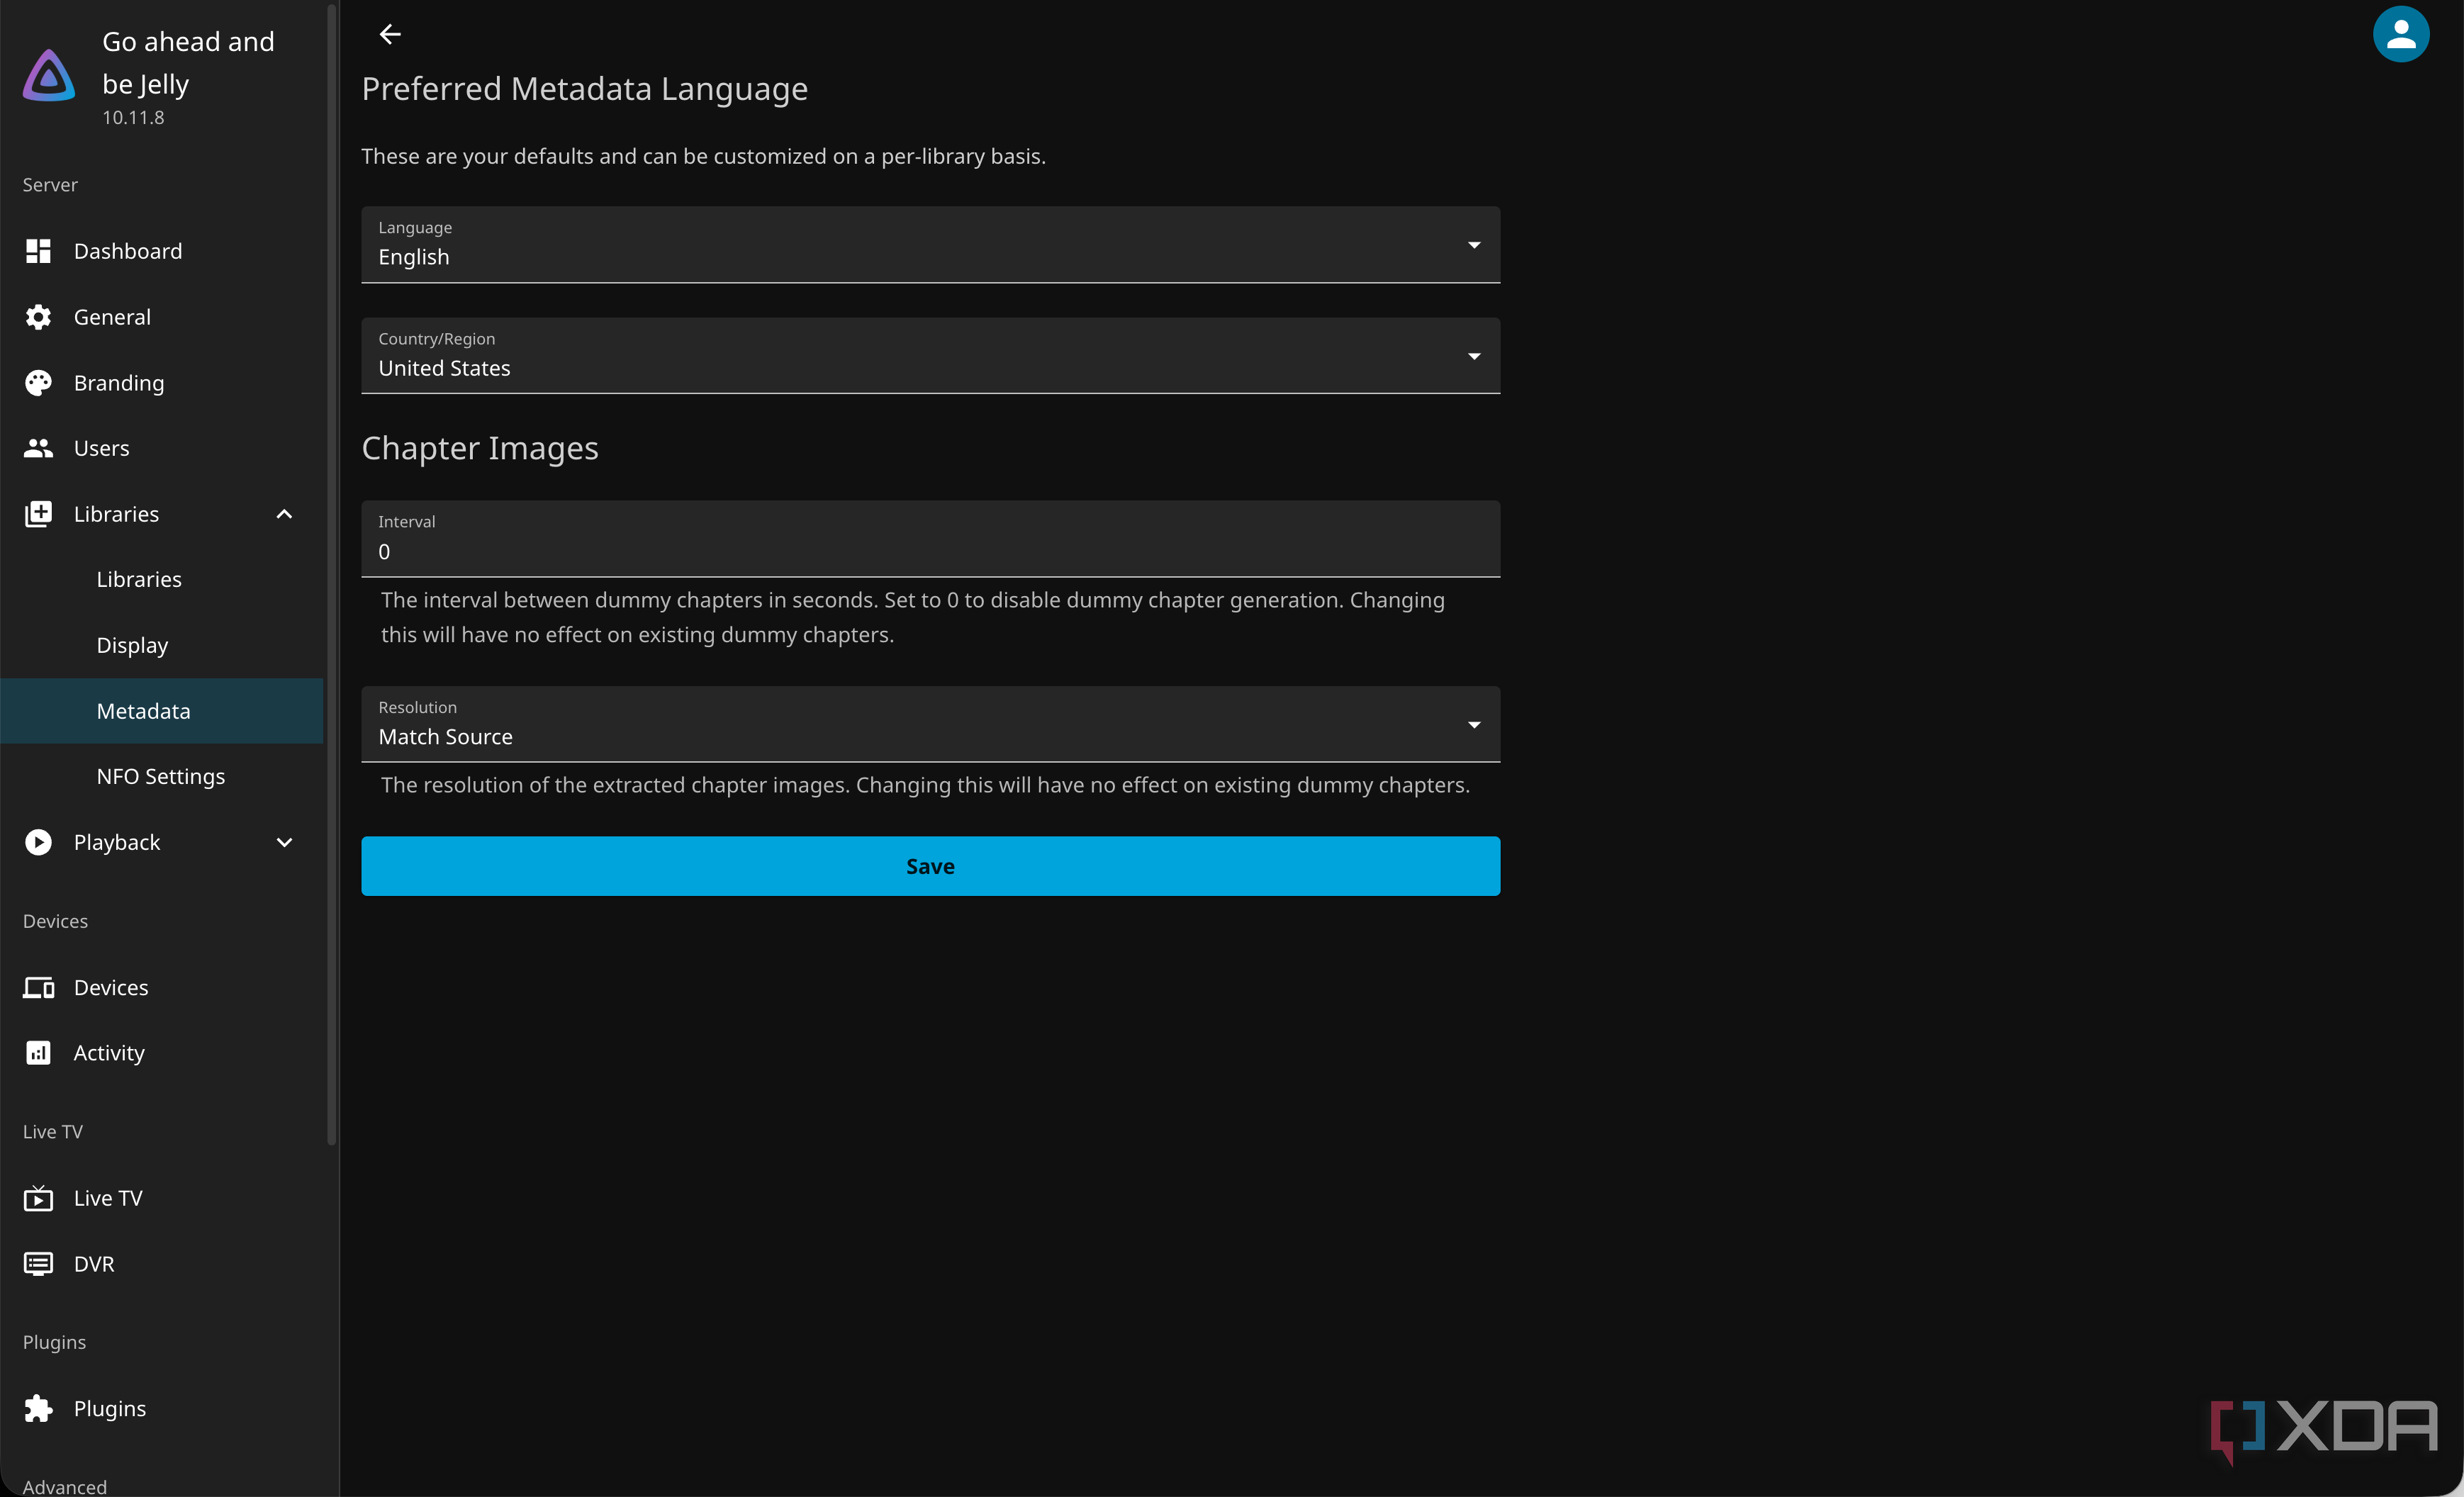This screenshot has height=1497, width=2464.
Task: Click the Users people icon
Action: point(38,448)
